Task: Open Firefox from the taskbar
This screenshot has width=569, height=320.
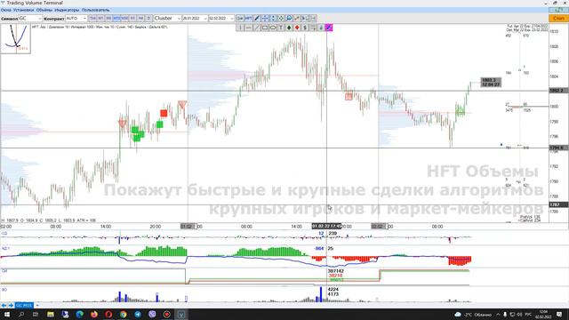Action: (x=94, y=314)
